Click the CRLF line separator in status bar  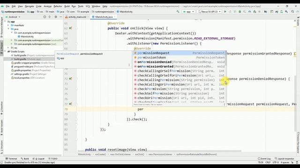tap(268, 162)
